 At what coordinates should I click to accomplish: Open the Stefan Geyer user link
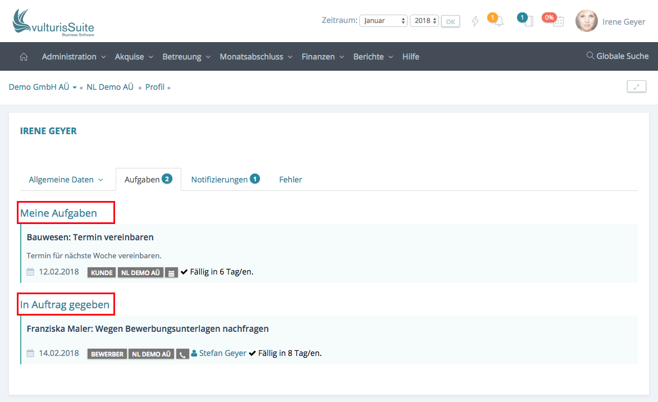[222, 354]
